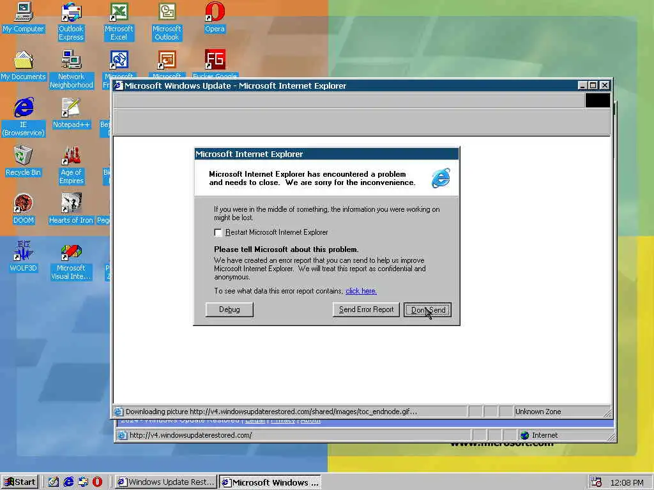Maximize the Microsoft Windows Update window
The height and width of the screenshot is (490, 654).
[593, 85]
